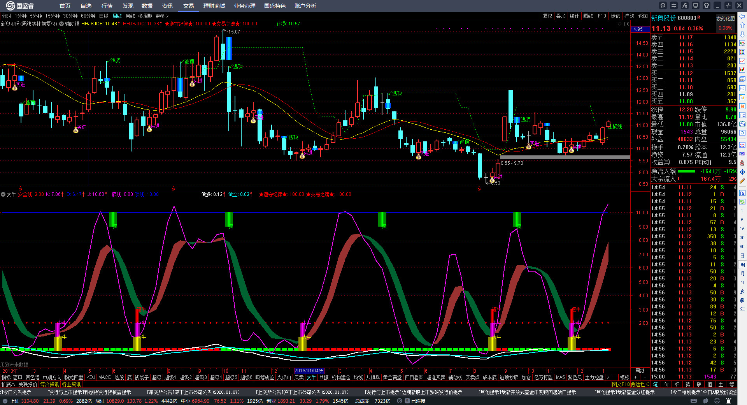
Task: Click the 2019/01/04 date marker on timeline
Action: click(x=309, y=371)
